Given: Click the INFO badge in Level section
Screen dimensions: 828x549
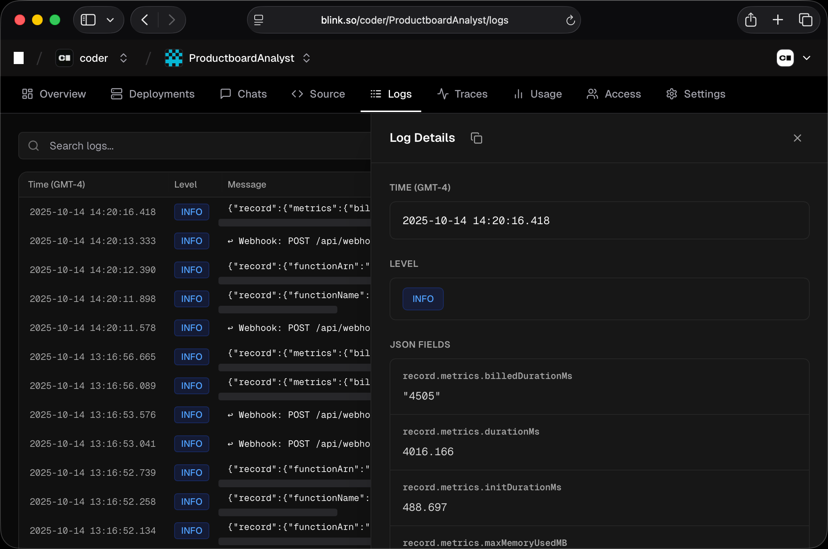Looking at the screenshot, I should click(x=423, y=299).
